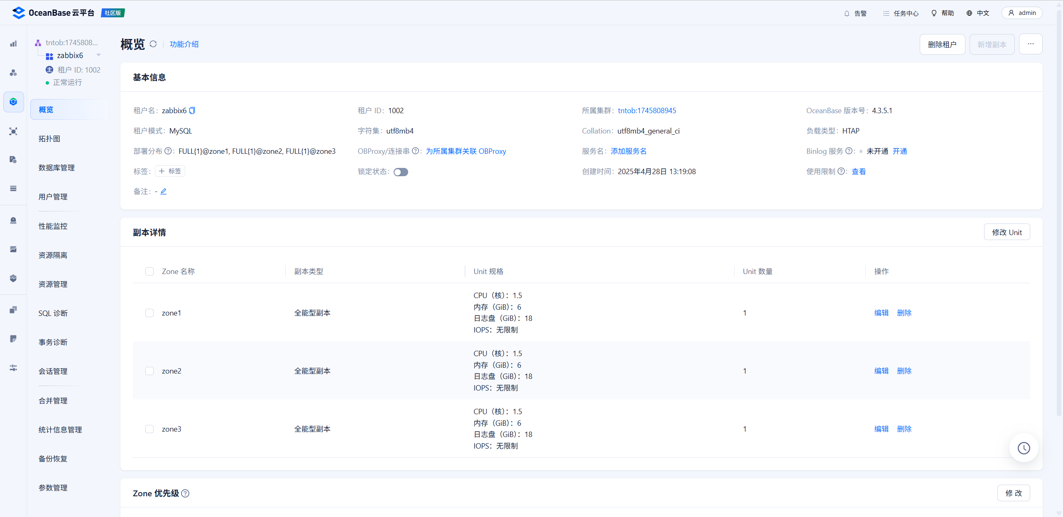Viewport: 1063px width, 517px height.
Task: Click the tntob:1745808945 cluster link
Action: (x=647, y=111)
